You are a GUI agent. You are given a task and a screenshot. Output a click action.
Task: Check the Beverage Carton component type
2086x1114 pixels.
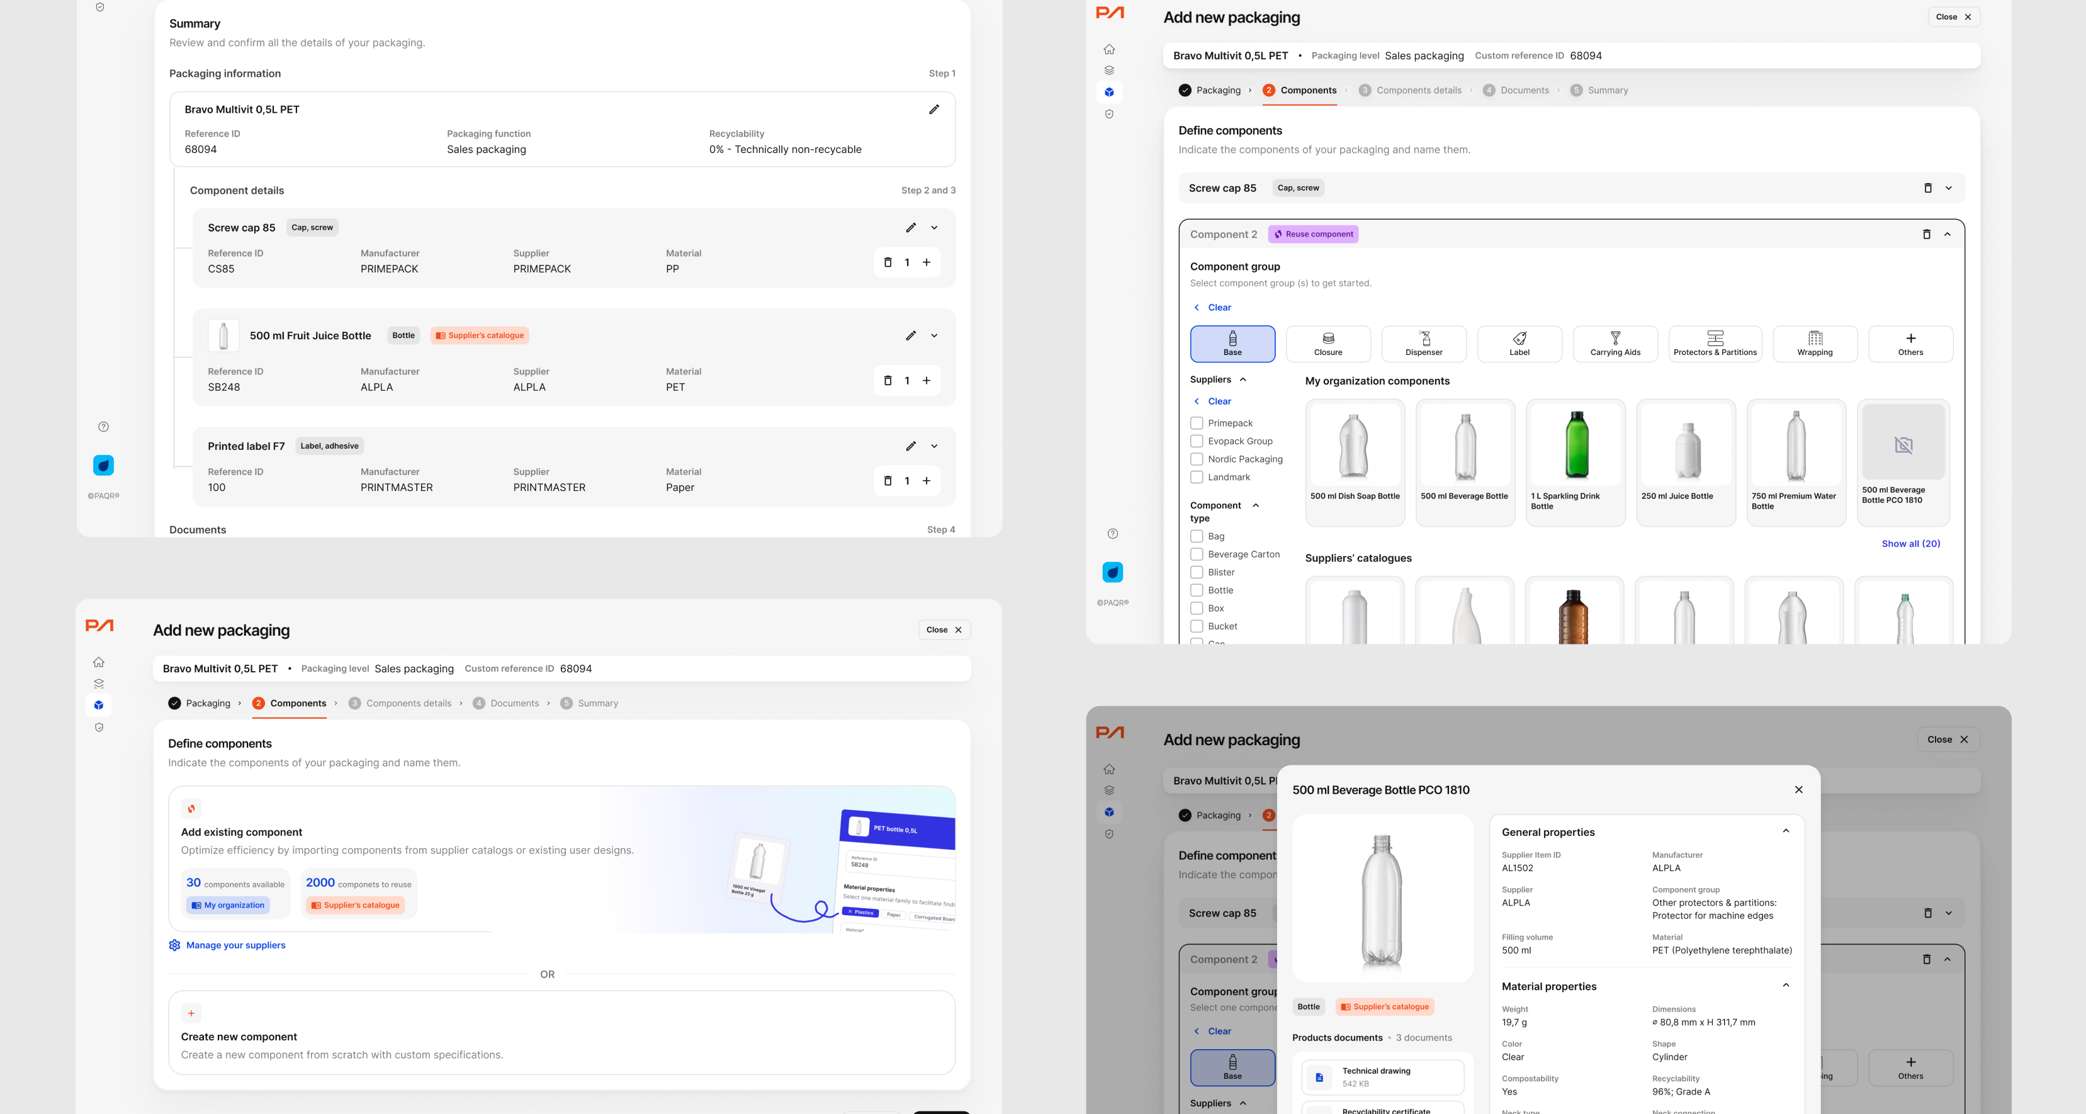[x=1196, y=554]
